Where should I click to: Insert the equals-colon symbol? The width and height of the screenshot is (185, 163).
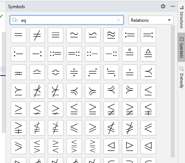click(148, 35)
